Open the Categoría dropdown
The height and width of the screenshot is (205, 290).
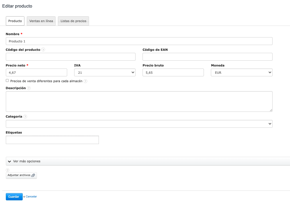pos(139,124)
